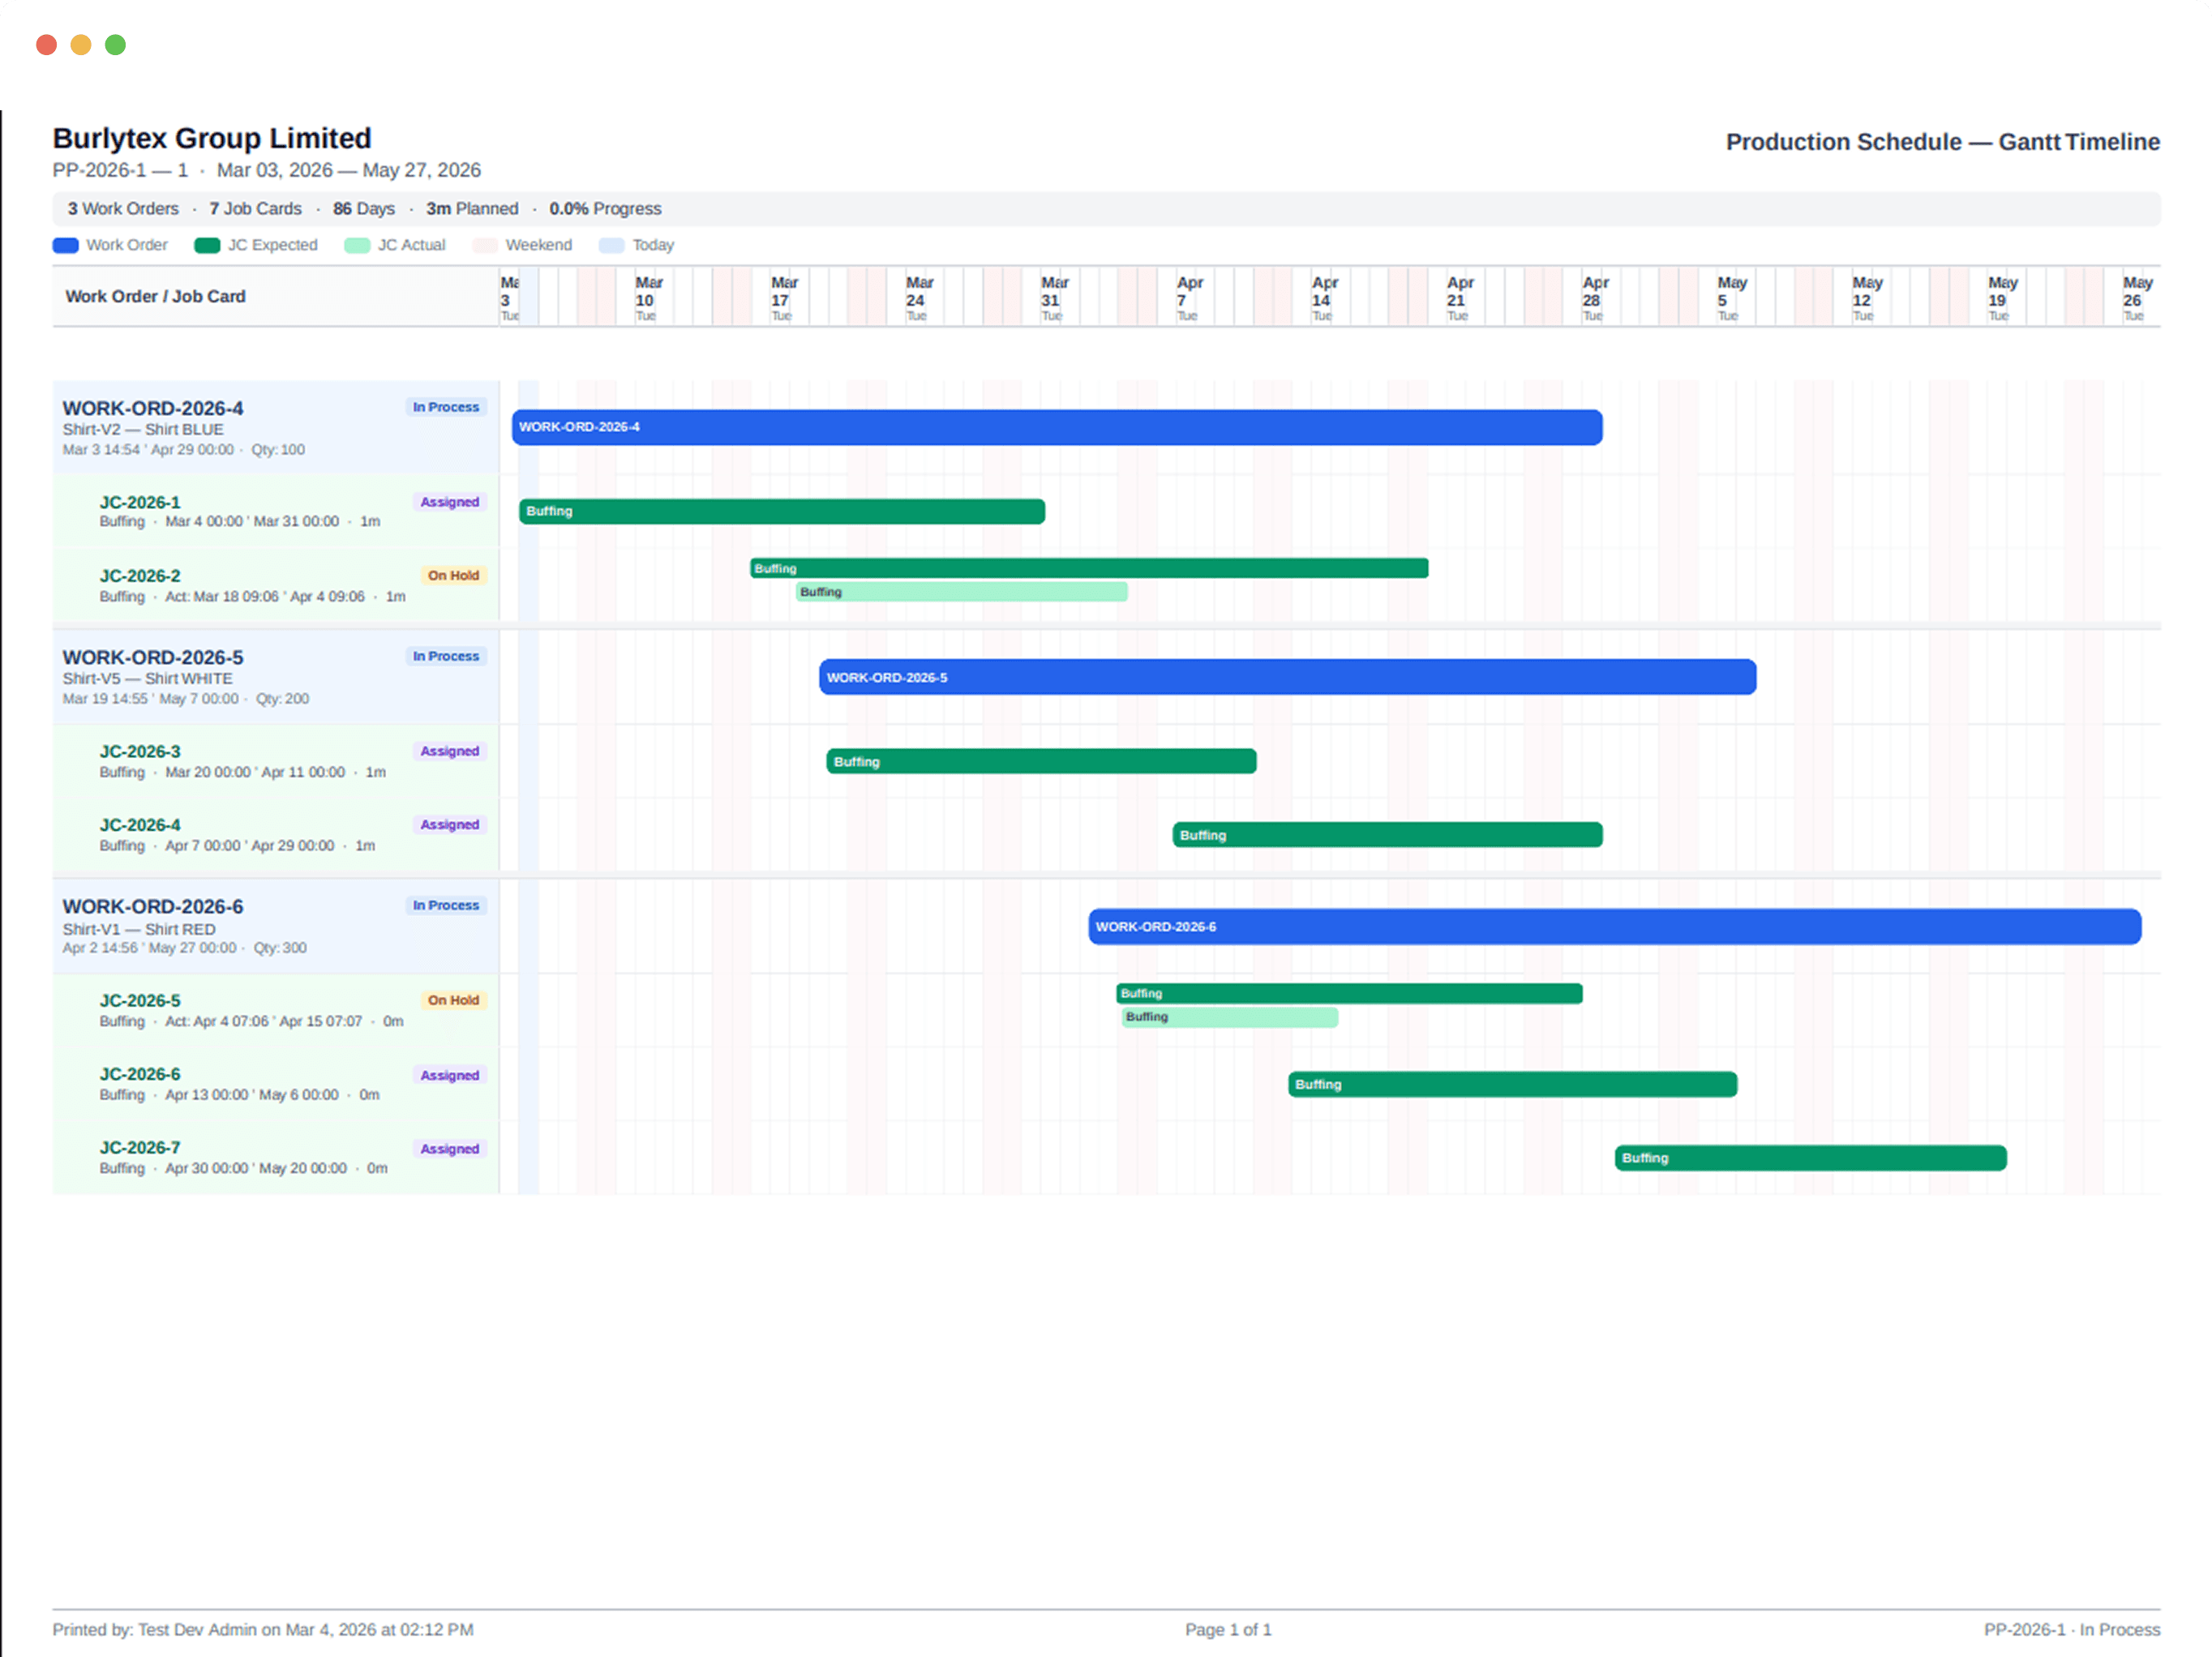2212x1657 pixels.
Task: Click the Work Order / Job Card column header
Action: [155, 296]
